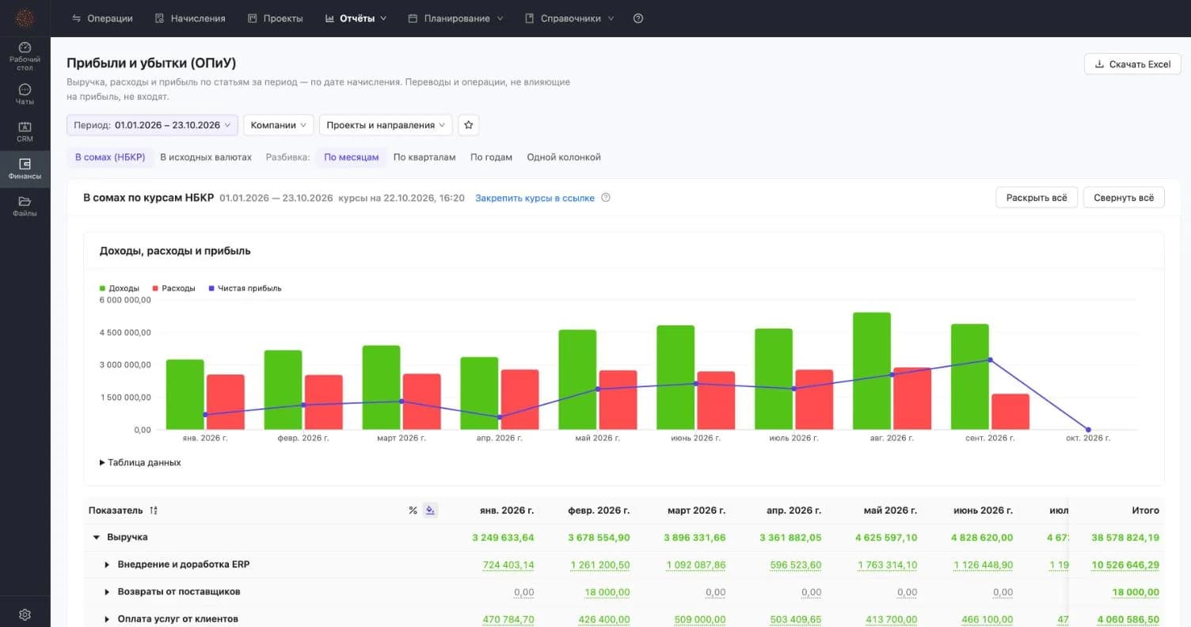Open the CRM sidebar icon
Image resolution: width=1191 pixels, height=627 pixels.
point(25,132)
